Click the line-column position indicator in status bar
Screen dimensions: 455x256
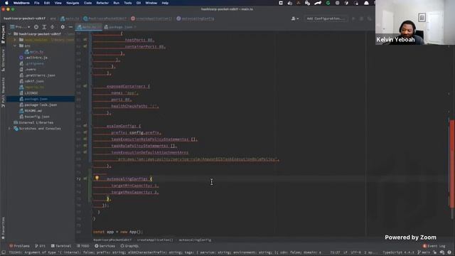point(335,252)
